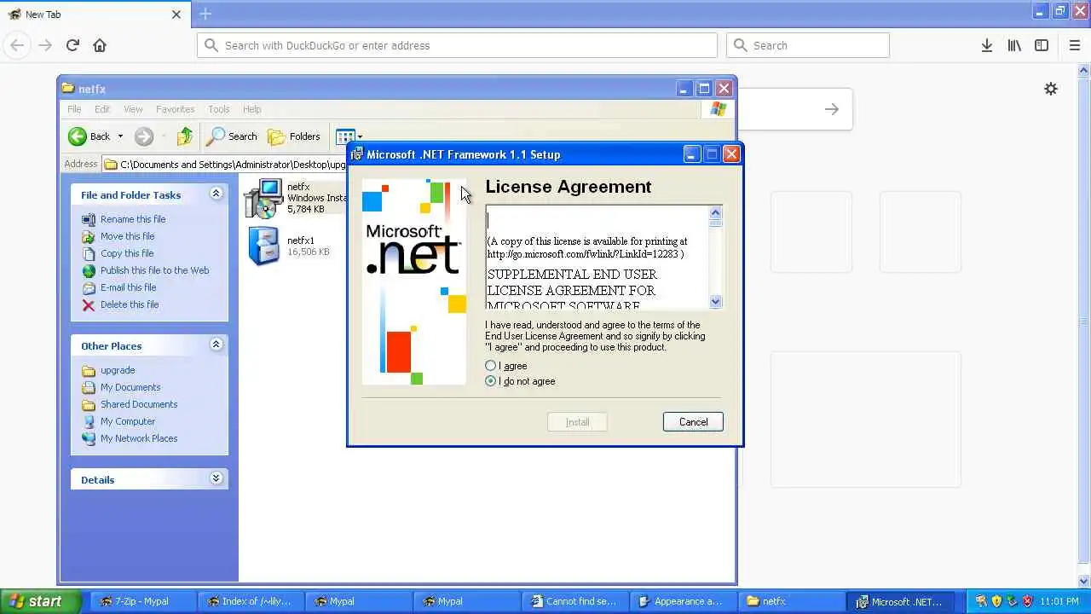Click license text scrollbar up arrow

tap(715, 213)
